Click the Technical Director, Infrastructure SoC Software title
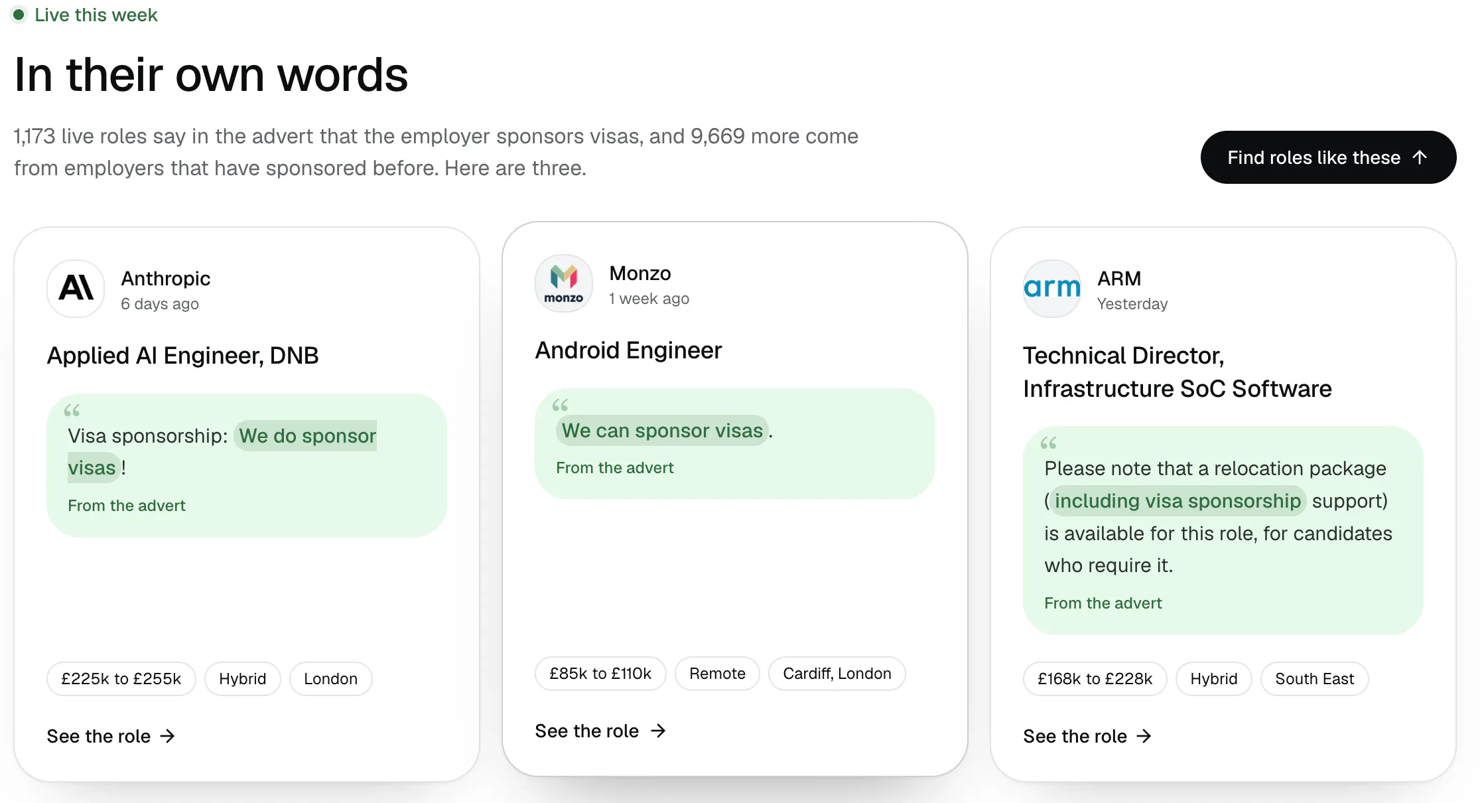Image resolution: width=1482 pixels, height=803 pixels. (x=1178, y=372)
